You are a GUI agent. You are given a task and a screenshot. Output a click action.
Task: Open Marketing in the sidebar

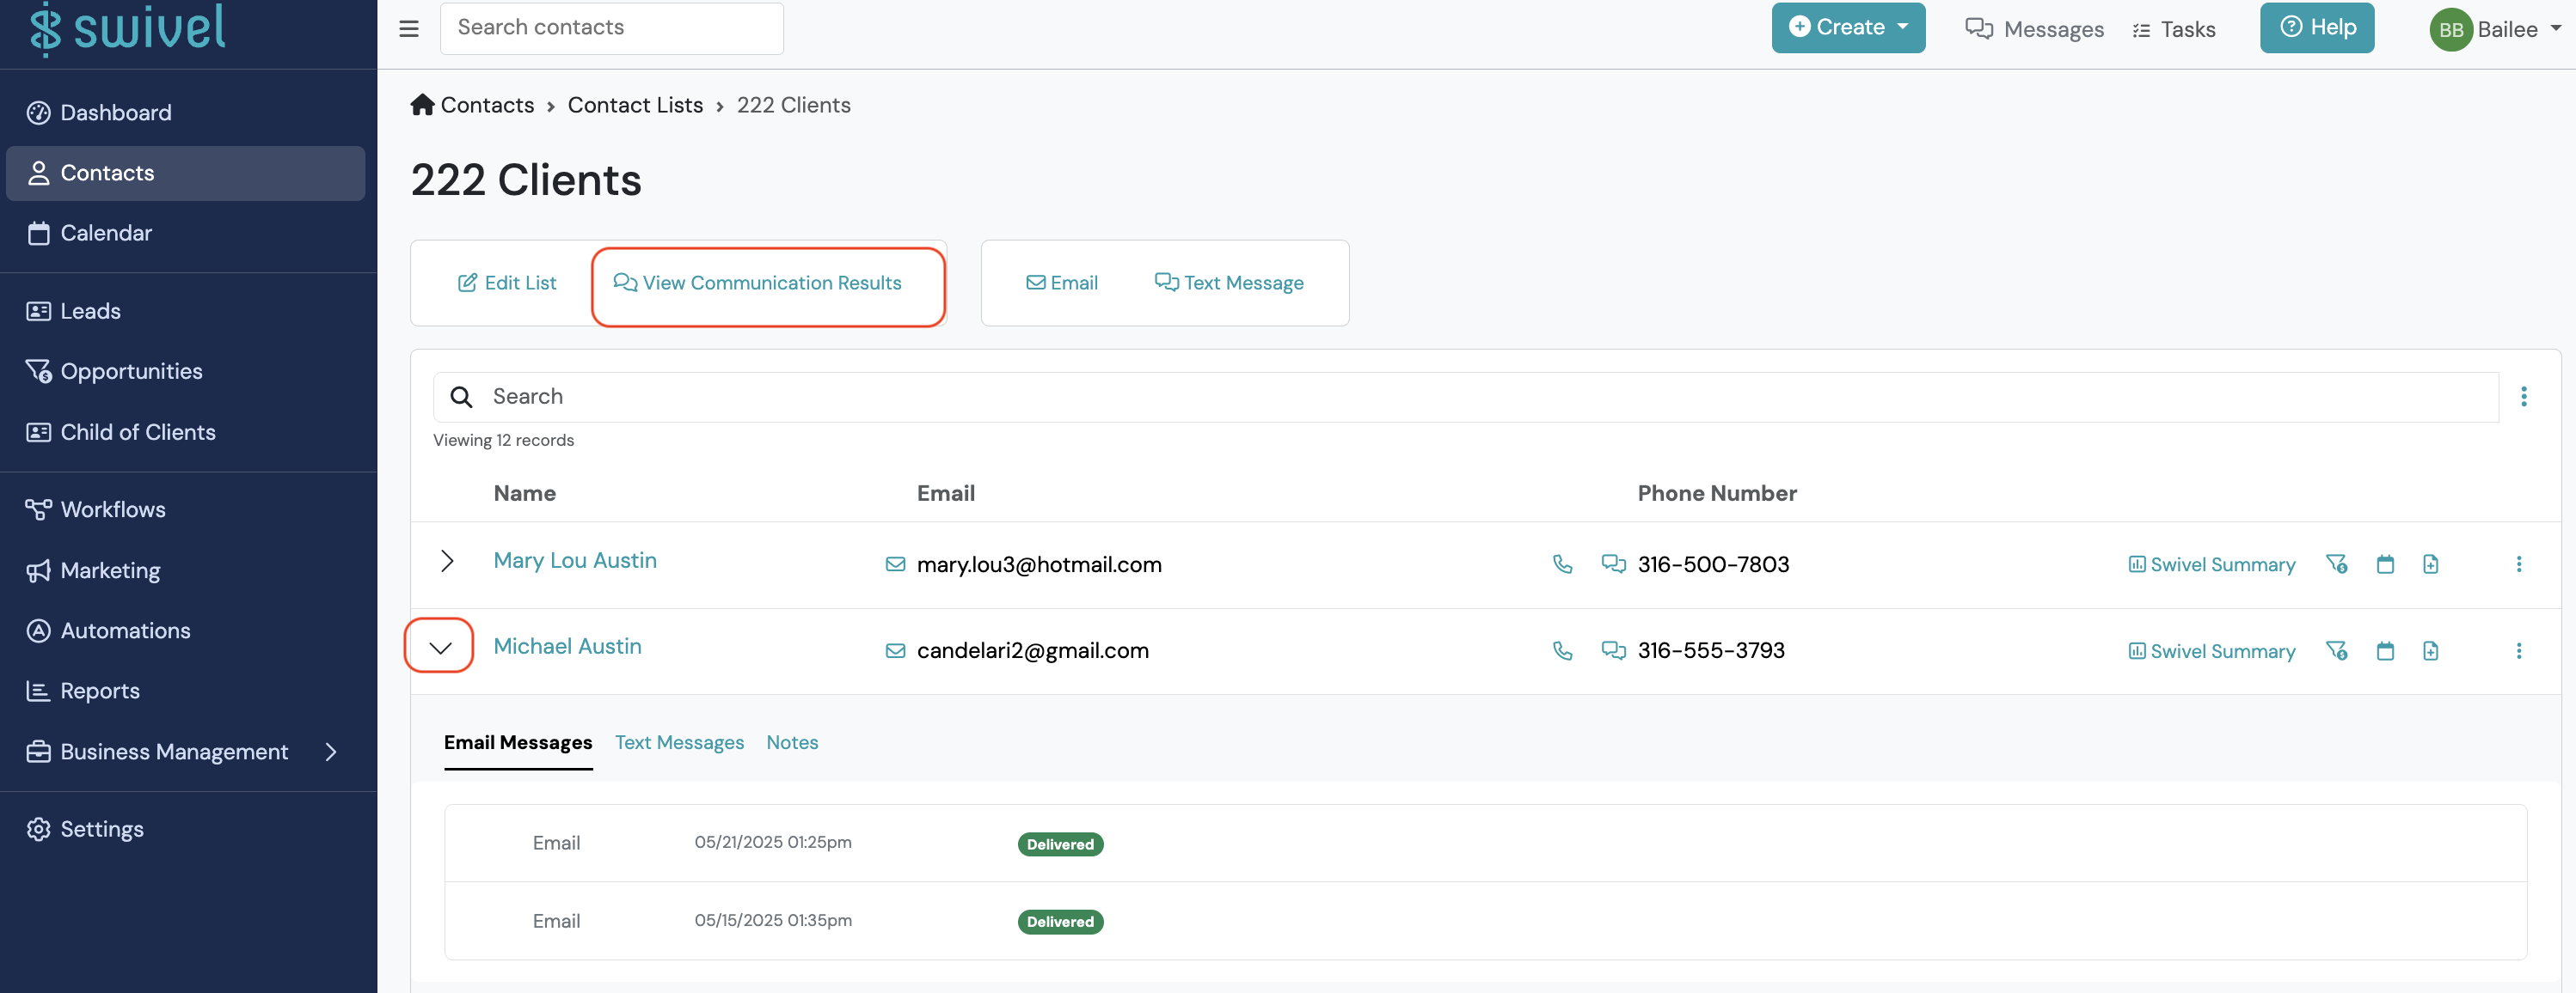[x=186, y=570]
